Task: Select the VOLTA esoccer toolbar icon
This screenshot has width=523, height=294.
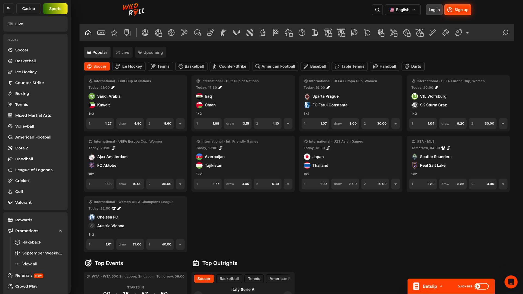Action: (328, 33)
